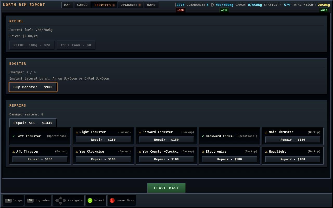Go to the MAPS tab
Screen dimensions: 333x208
[x=151, y=5]
